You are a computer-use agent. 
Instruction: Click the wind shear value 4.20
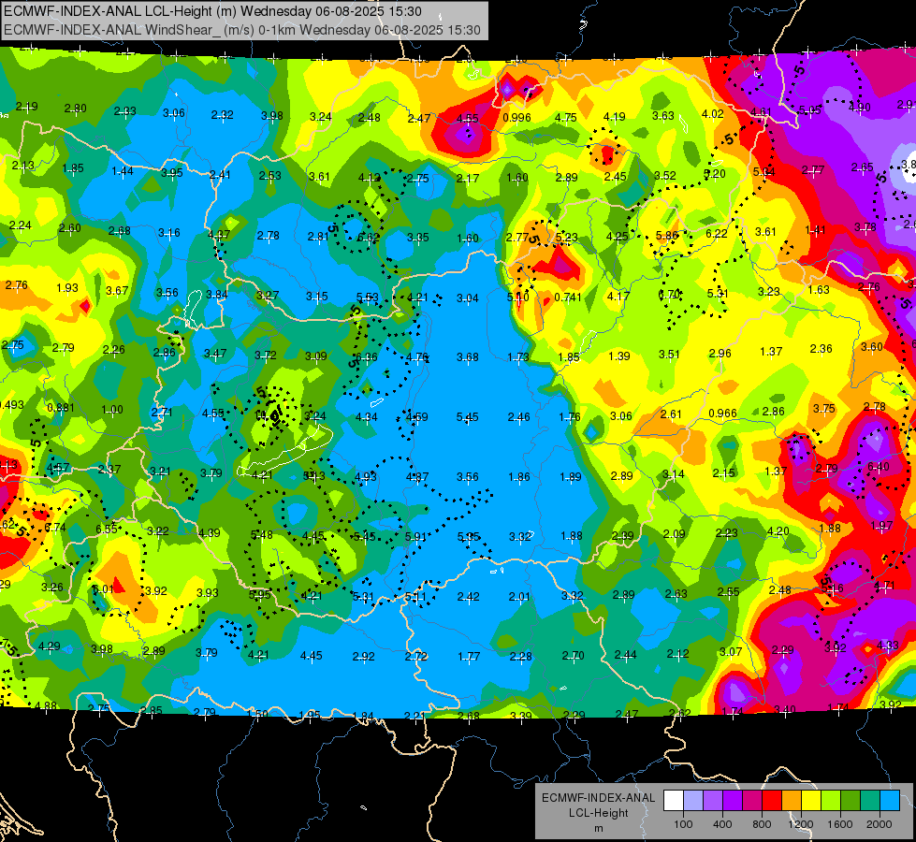click(778, 531)
